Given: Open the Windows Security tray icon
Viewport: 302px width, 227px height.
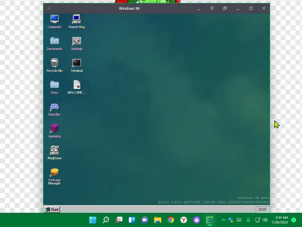Looking at the screenshot, I should 231,220.
